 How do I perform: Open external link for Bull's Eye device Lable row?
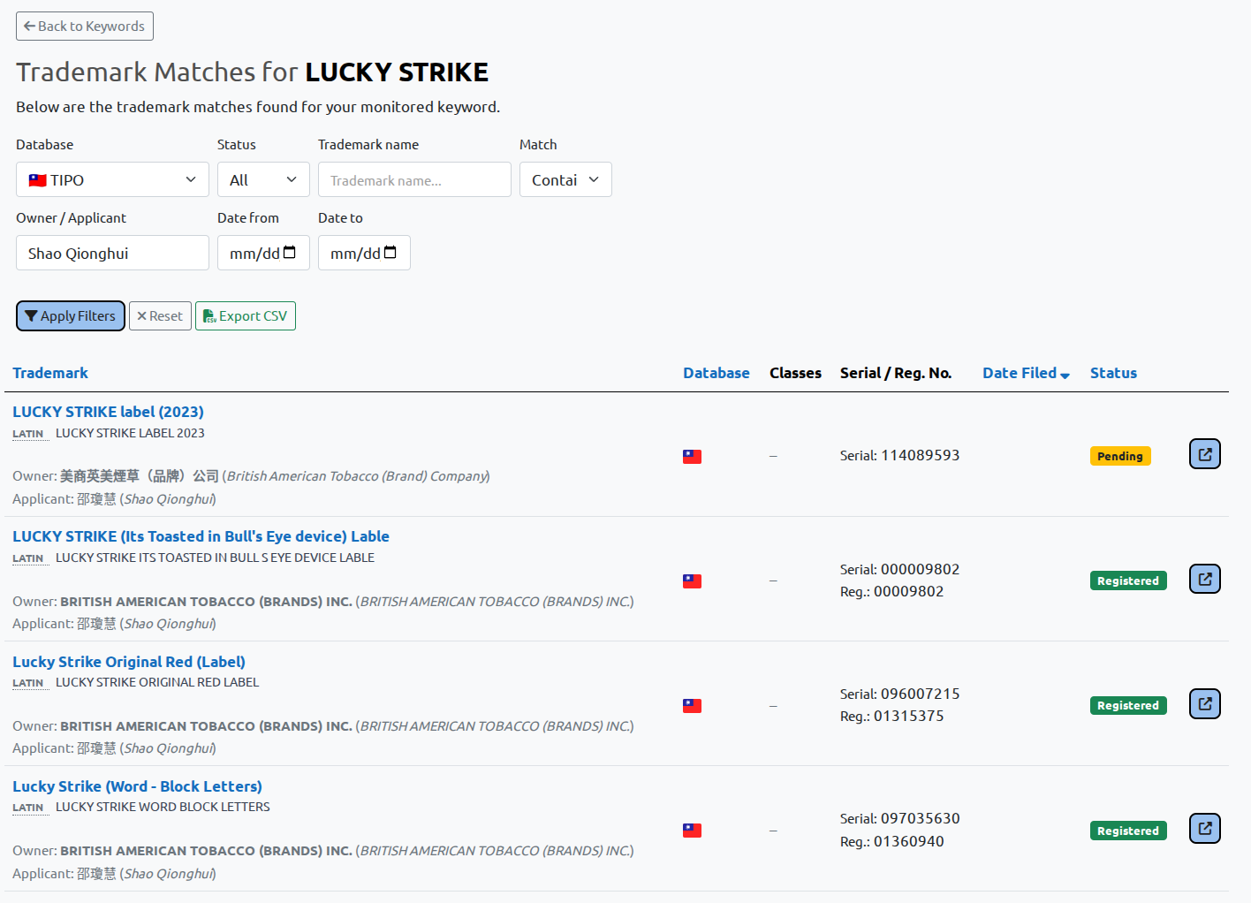point(1204,579)
